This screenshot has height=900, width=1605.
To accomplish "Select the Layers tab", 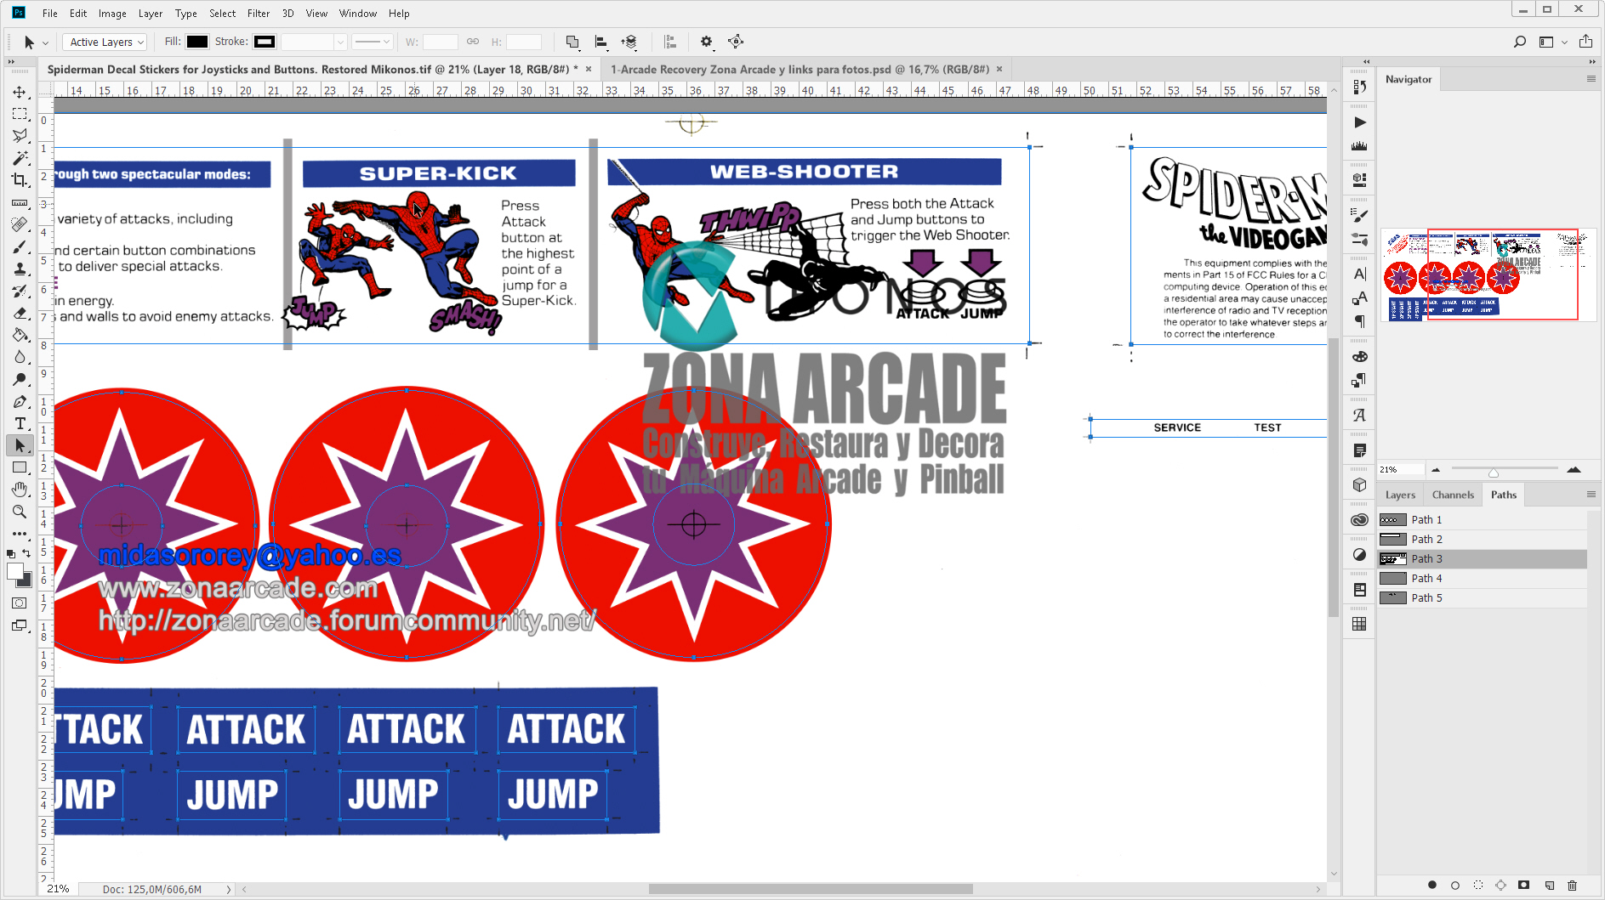I will 1399,494.
